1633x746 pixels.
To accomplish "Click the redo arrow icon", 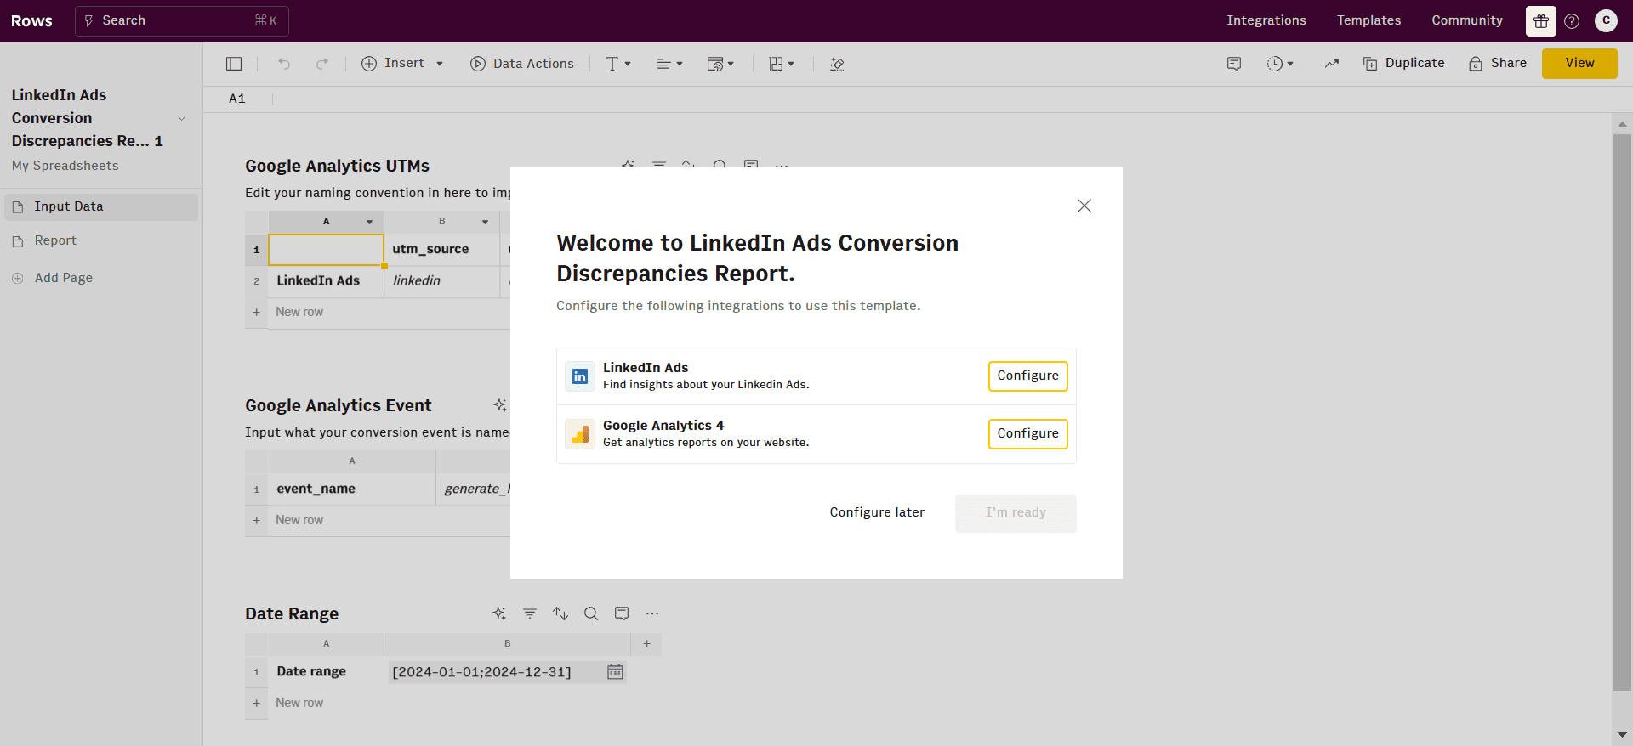I will point(322,64).
